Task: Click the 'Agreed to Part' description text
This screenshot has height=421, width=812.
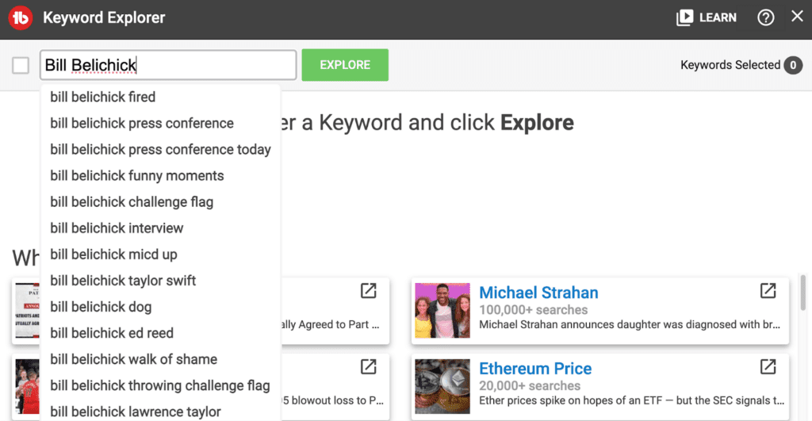Action: tap(331, 325)
